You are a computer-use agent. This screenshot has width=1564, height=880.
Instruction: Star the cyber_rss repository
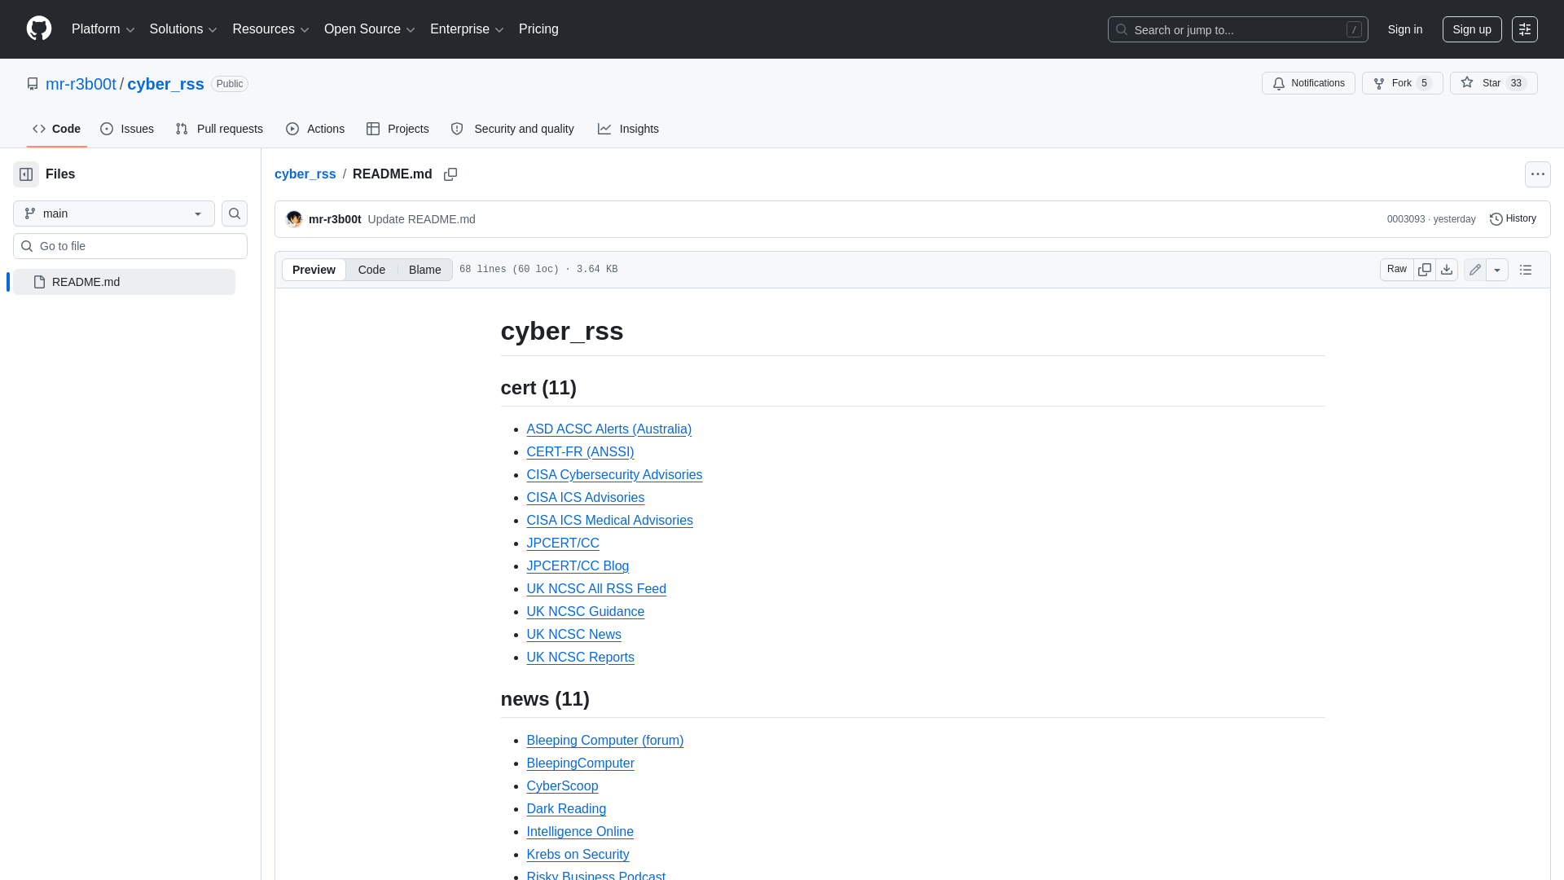[x=1493, y=83]
